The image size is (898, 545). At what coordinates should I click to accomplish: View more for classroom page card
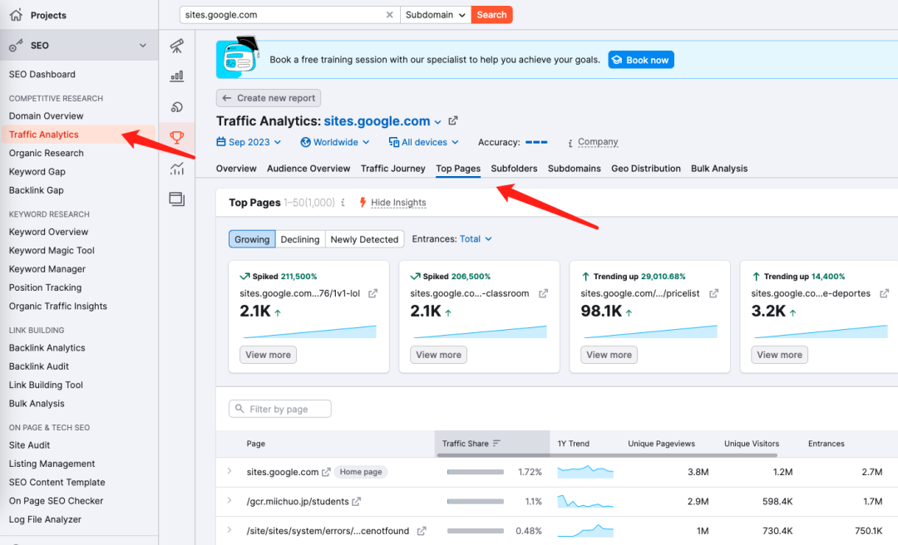point(439,355)
